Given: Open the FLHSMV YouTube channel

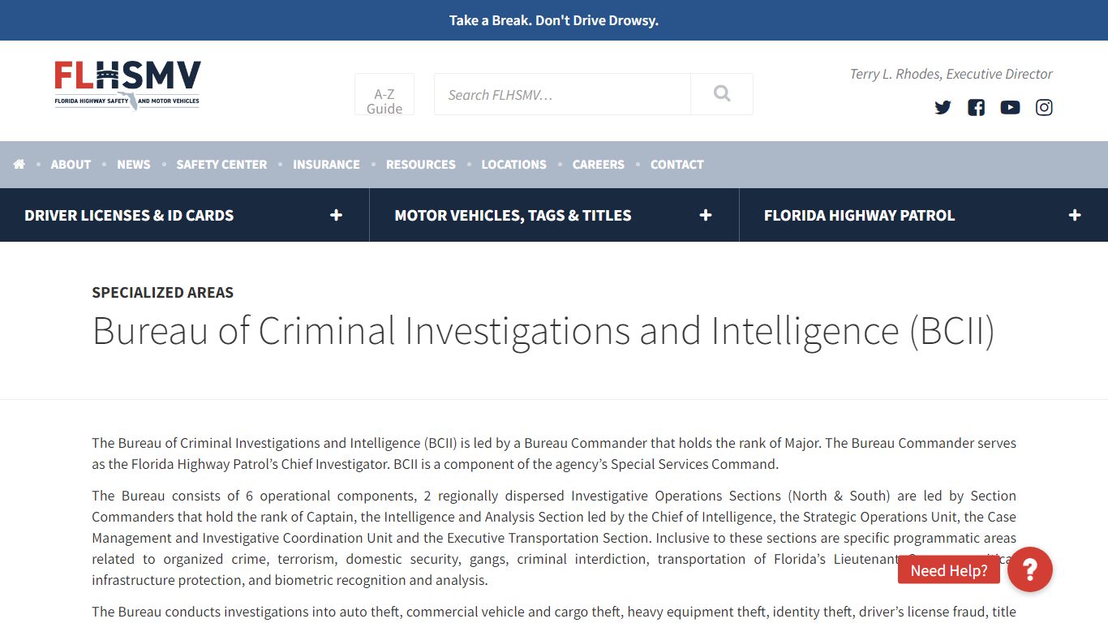Looking at the screenshot, I should pyautogui.click(x=1010, y=107).
